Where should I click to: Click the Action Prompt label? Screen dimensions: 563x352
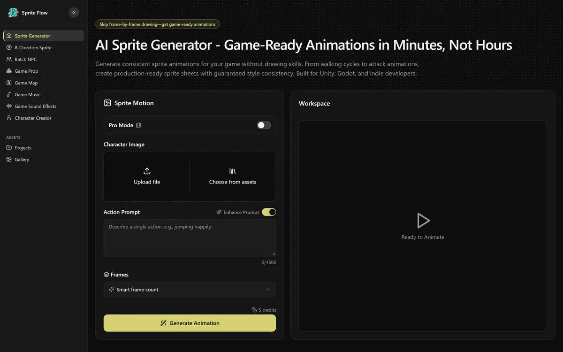pos(122,212)
